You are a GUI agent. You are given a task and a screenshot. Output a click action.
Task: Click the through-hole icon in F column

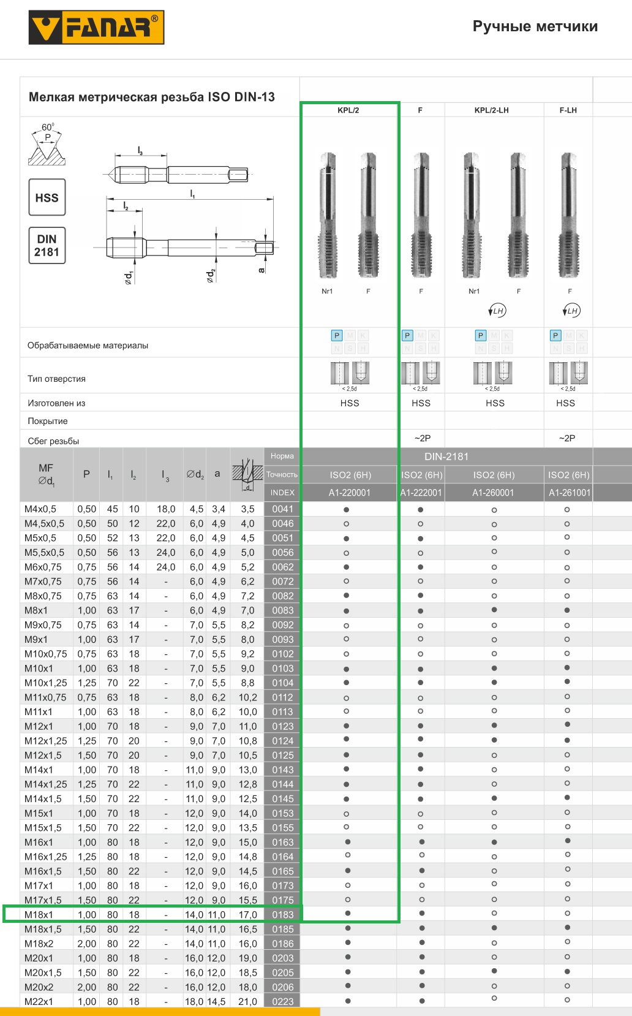click(x=410, y=373)
